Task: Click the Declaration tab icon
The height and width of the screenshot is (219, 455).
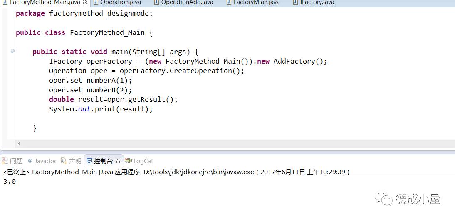Action: 63,161
